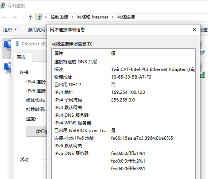Select the IPv4 DNS 服务器 row
208x179 pixels.
124,115
